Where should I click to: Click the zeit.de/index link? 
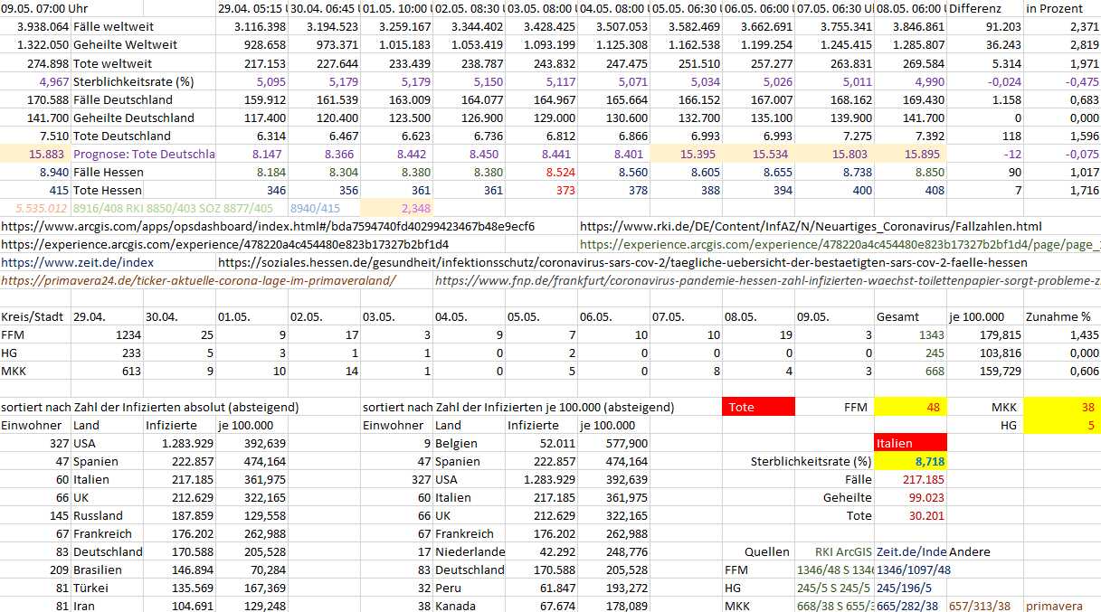(77, 262)
